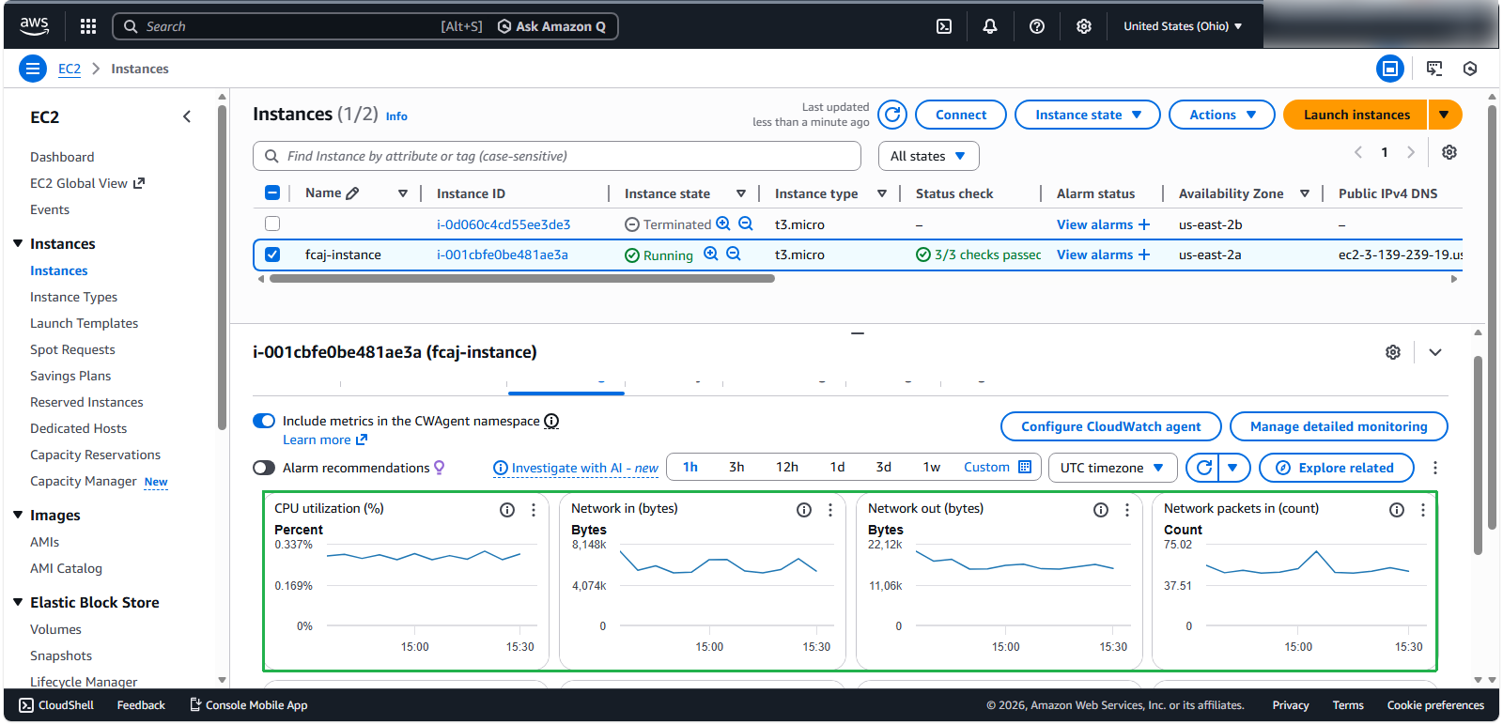
Task: Zoom out filter on Terminated state
Action: coord(746,224)
